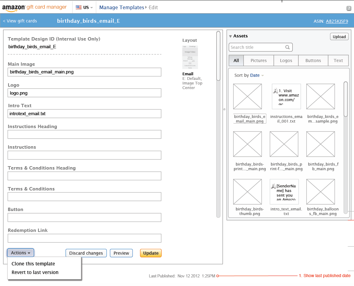Click the Email layout thumbnail
This screenshot has height=286, width=354.
point(190,57)
